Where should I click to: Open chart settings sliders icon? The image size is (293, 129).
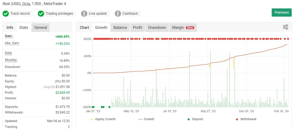(286, 27)
